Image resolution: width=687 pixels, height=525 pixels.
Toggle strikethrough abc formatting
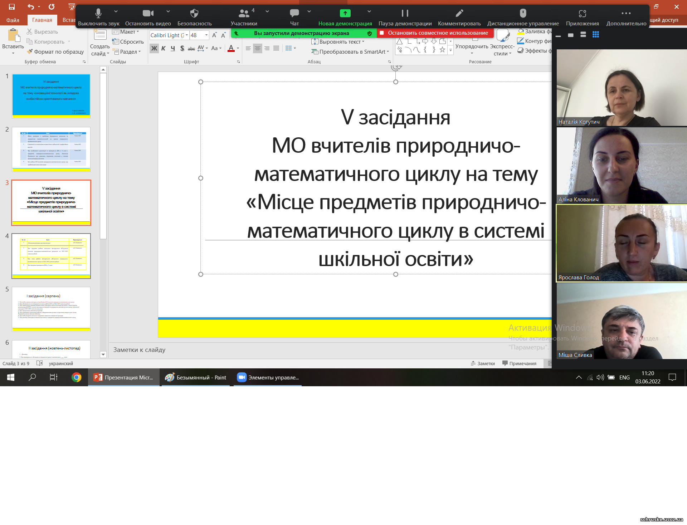click(191, 48)
